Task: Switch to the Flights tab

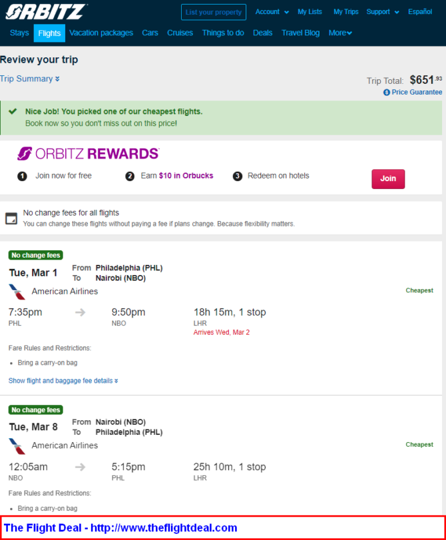Action: (49, 33)
